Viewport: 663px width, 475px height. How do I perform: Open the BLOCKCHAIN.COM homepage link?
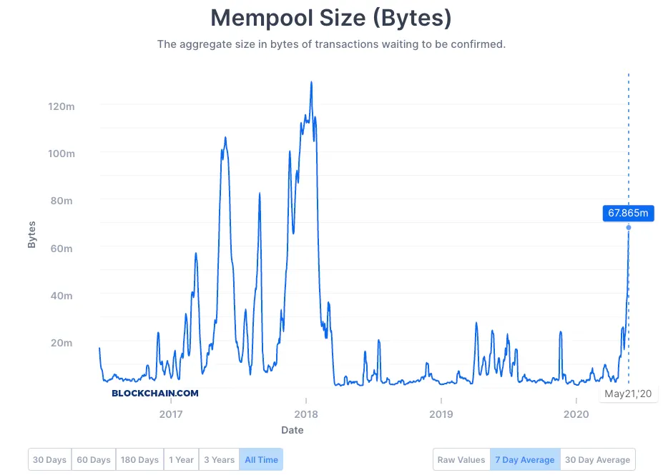154,393
